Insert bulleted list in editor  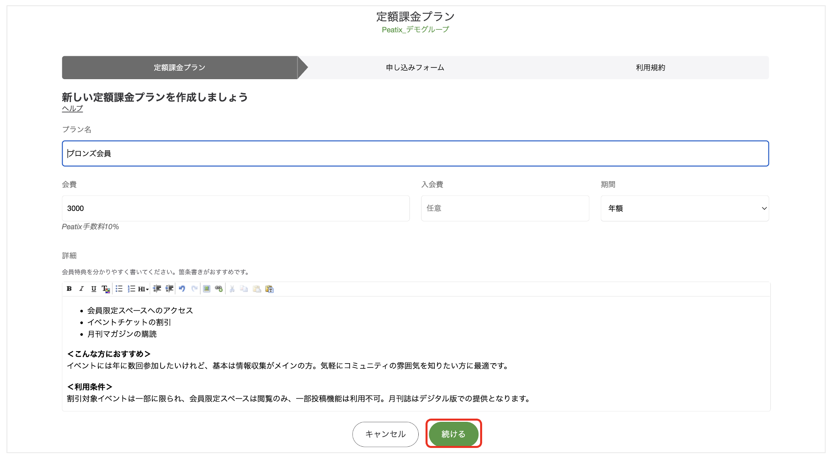[119, 289]
